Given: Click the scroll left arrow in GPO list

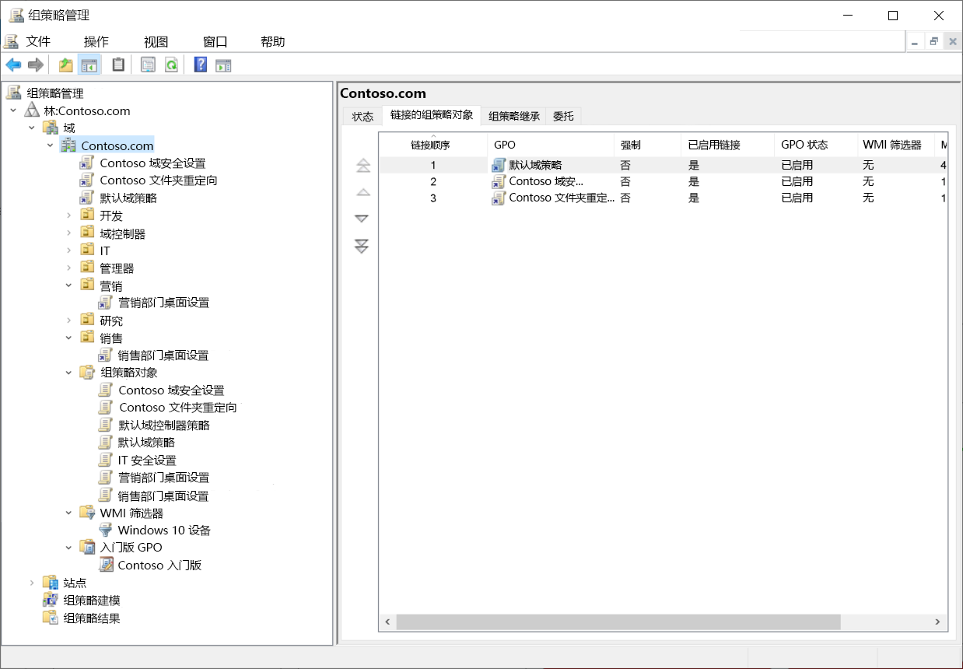Looking at the screenshot, I should (387, 622).
